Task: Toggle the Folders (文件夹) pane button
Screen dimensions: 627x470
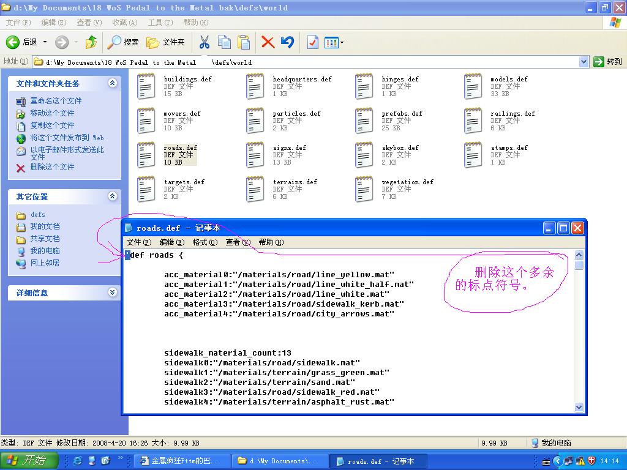Action: tap(165, 42)
